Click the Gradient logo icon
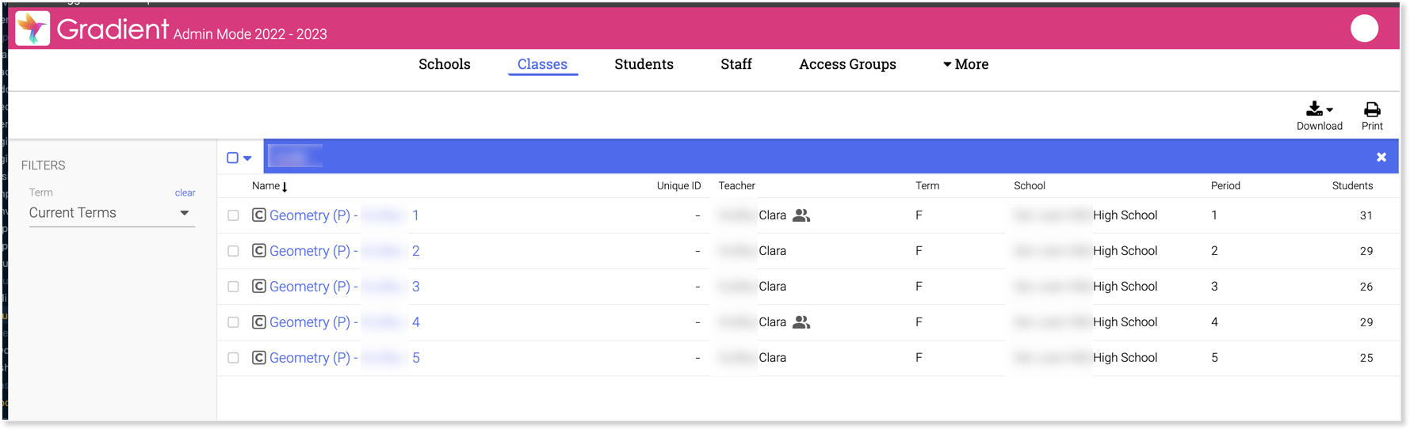Screen dimensions: 1410x430 pyautogui.click(x=32, y=29)
